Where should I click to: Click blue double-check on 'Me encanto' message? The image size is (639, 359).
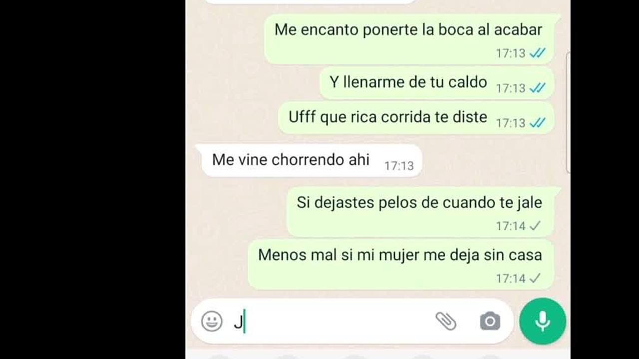coord(537,53)
